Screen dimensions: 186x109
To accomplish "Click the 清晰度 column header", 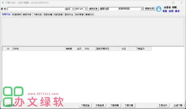I will point(70,49).
